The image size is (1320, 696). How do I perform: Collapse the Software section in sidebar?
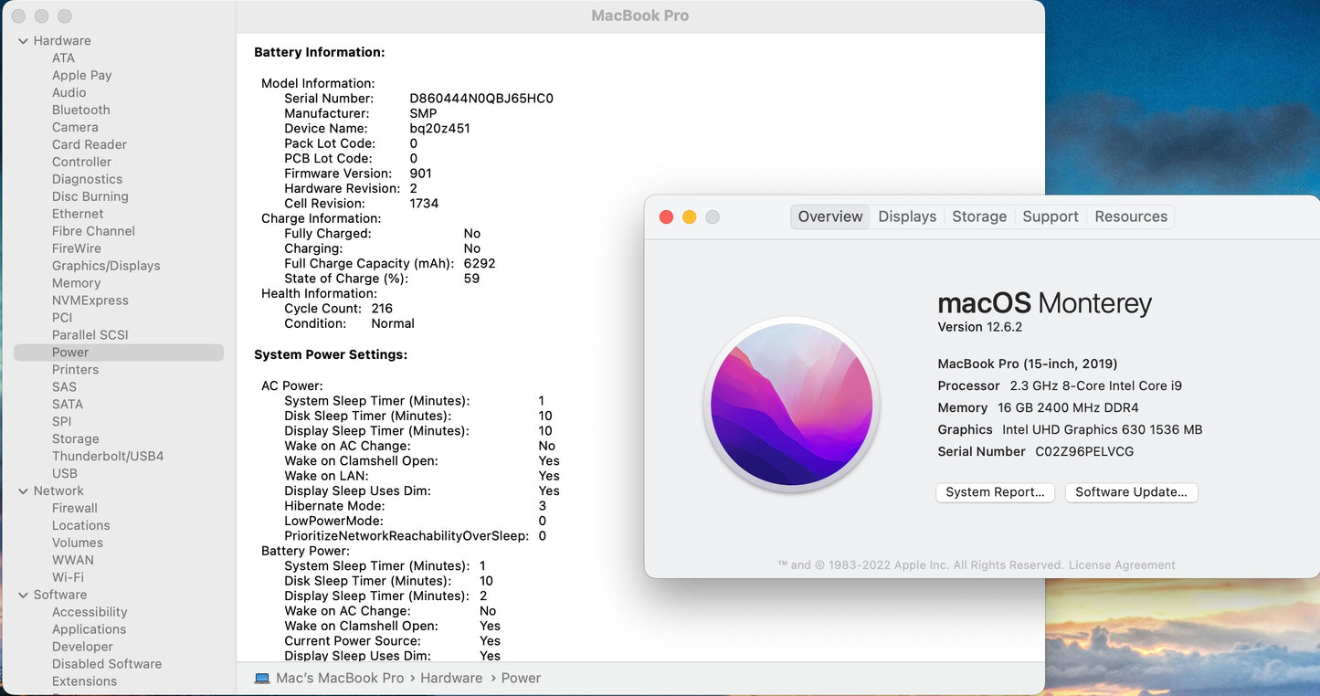[x=23, y=596]
